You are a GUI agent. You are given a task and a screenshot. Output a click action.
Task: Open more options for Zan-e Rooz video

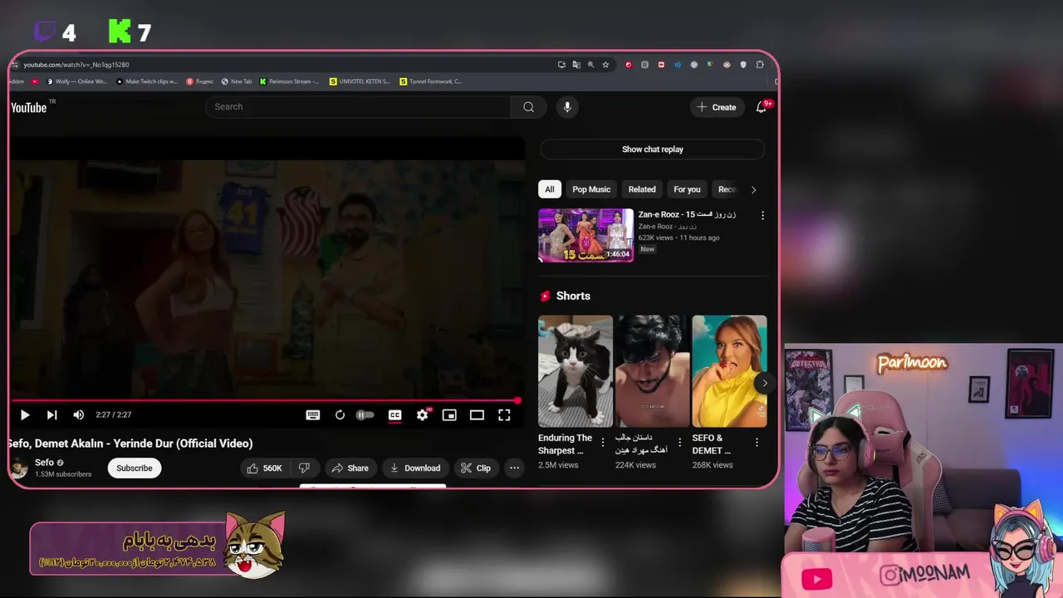762,215
